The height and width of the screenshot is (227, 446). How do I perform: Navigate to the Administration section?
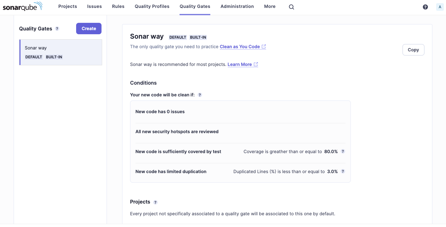pyautogui.click(x=237, y=6)
